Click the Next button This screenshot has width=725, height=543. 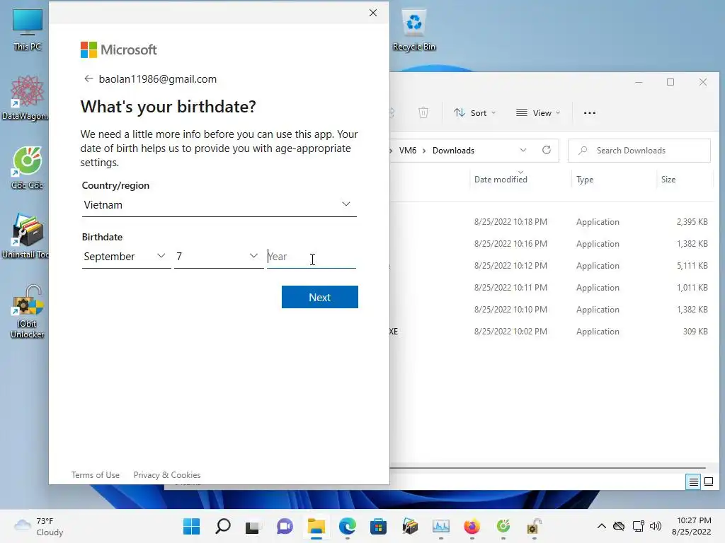tap(319, 297)
